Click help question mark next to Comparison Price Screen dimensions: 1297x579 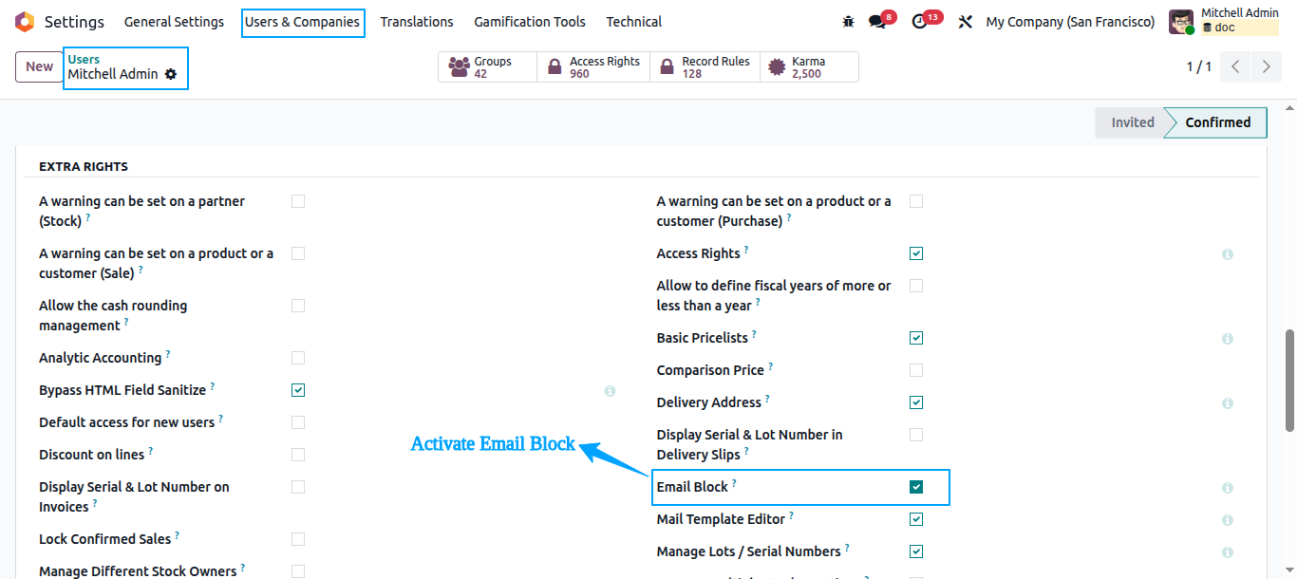(x=770, y=366)
